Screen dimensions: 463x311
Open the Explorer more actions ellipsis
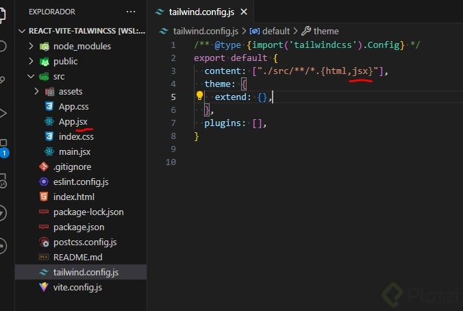[x=131, y=12]
